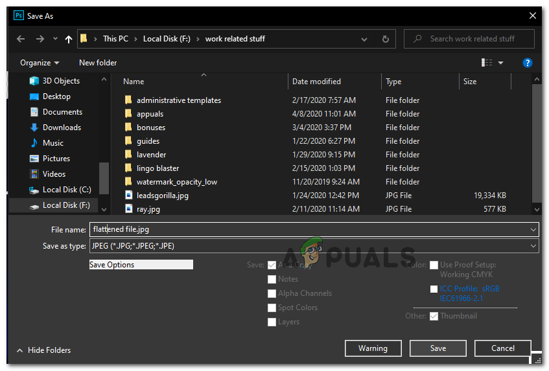Click the Back navigation arrow
This screenshot has width=549, height=371.
click(x=21, y=39)
